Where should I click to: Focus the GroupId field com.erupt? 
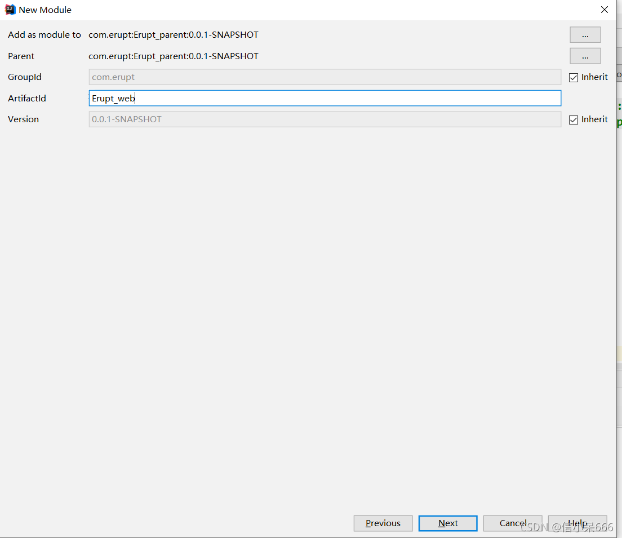click(325, 77)
